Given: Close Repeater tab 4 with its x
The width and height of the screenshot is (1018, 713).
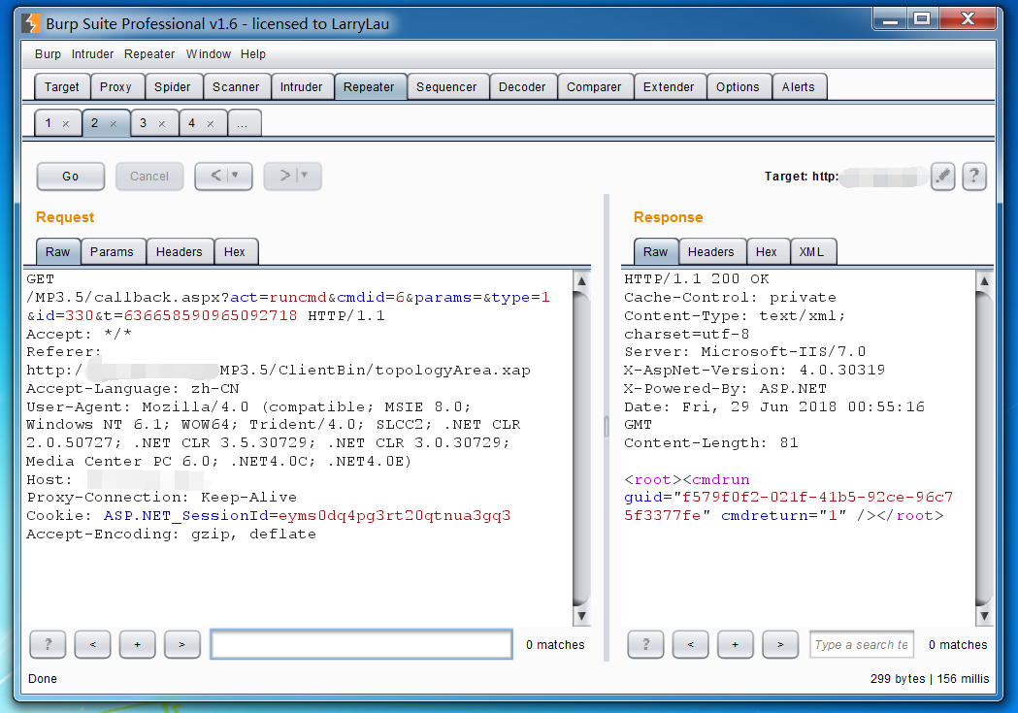Looking at the screenshot, I should (211, 124).
